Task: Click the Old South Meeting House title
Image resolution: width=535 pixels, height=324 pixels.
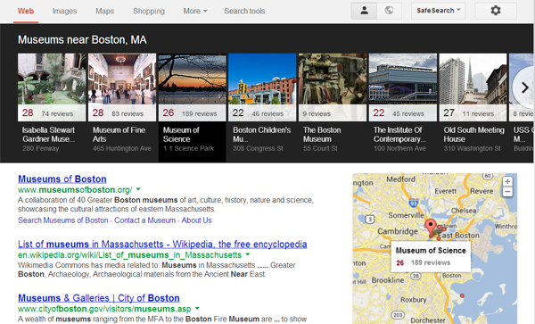Action: pos(474,135)
